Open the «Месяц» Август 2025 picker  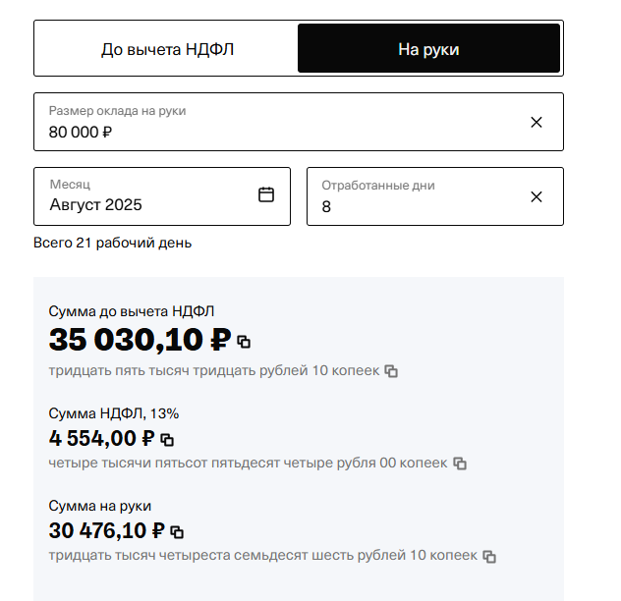pyautogui.click(x=162, y=196)
